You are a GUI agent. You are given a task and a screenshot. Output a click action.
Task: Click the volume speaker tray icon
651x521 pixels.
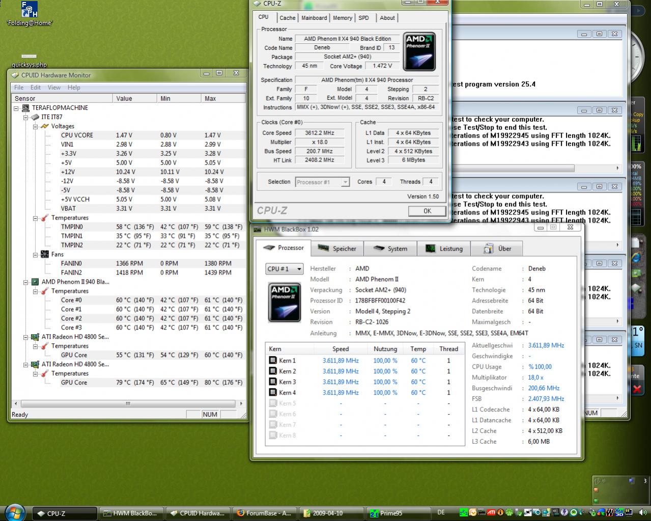coord(642,512)
